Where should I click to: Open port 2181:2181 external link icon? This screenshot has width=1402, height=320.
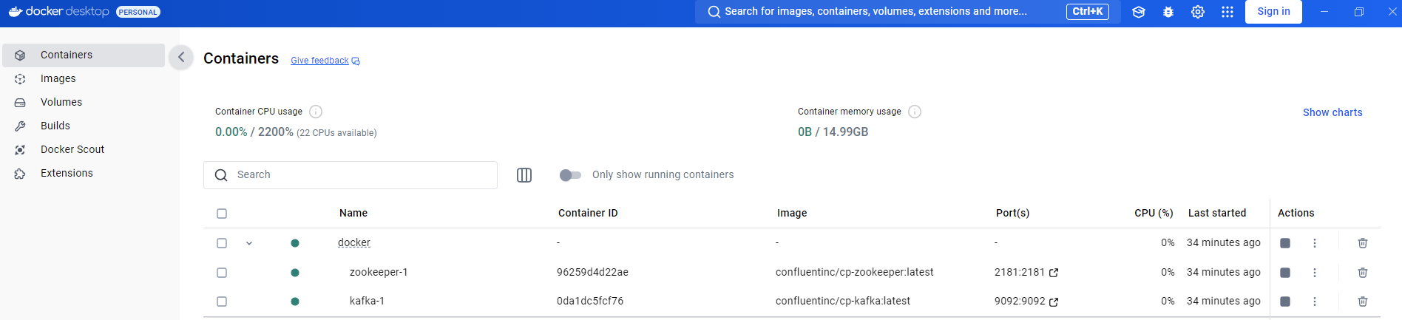click(x=1054, y=273)
